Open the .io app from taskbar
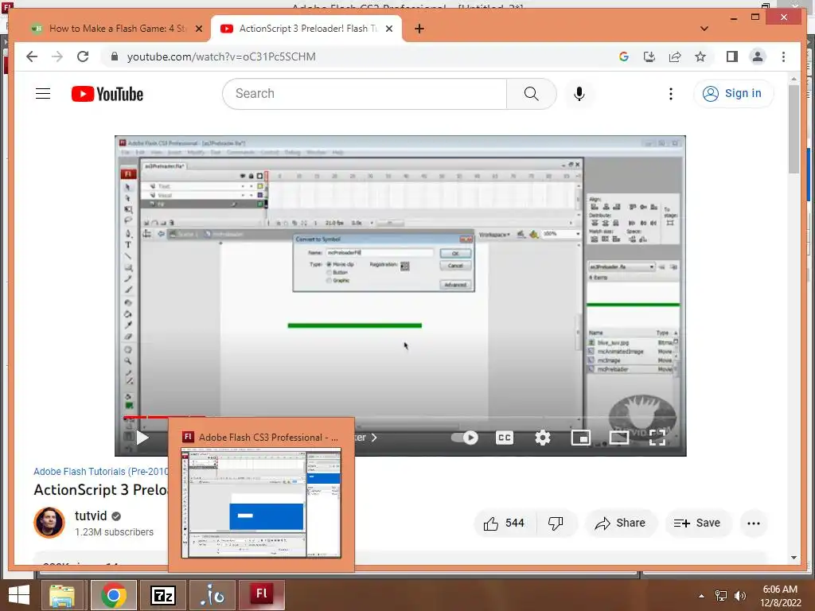 pyautogui.click(x=213, y=595)
